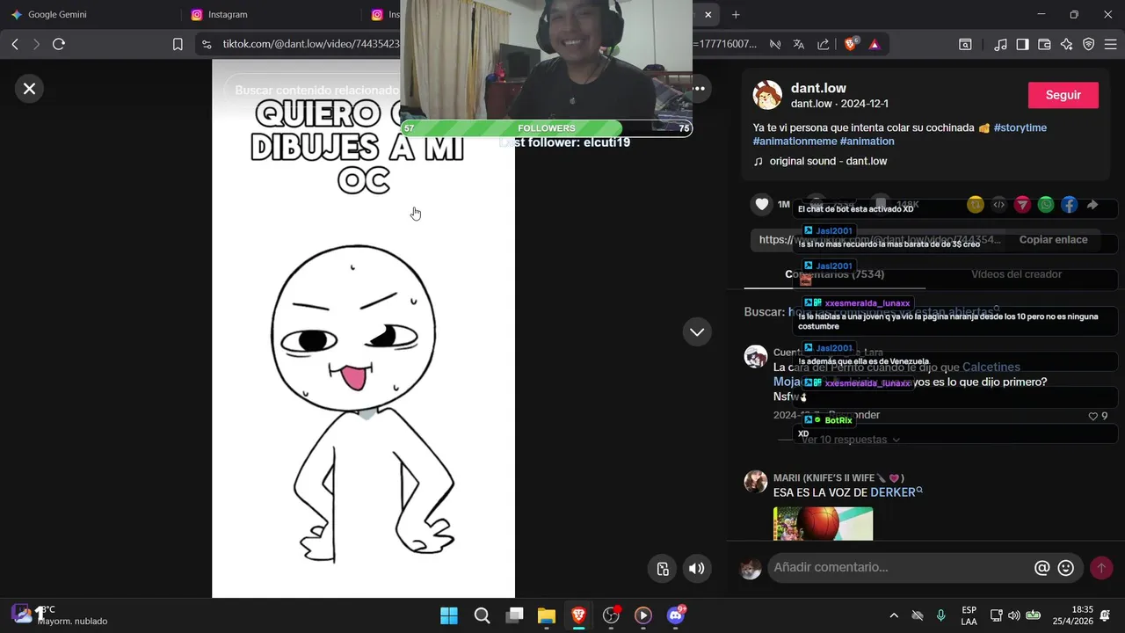Screen dimensions: 1125x633
Task: Click the Seguir follow button
Action: pyautogui.click(x=1063, y=95)
